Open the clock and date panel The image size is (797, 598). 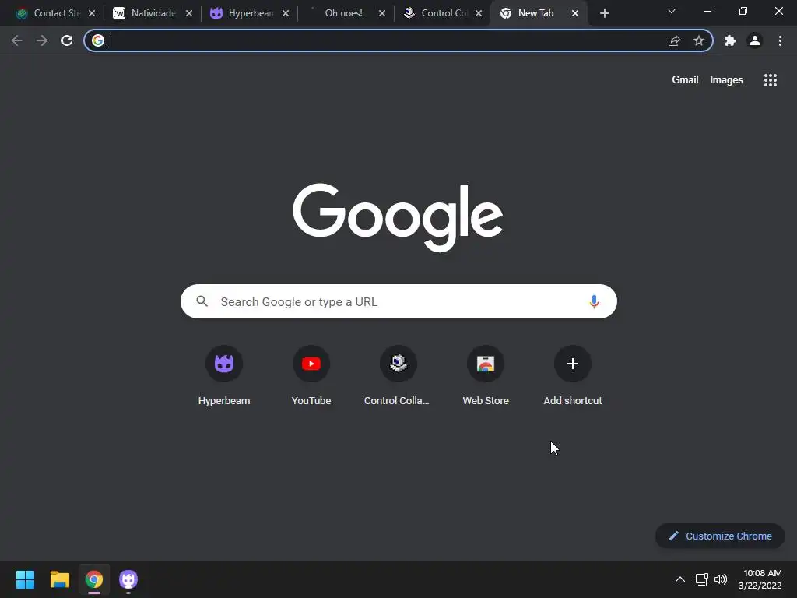pyautogui.click(x=760, y=579)
